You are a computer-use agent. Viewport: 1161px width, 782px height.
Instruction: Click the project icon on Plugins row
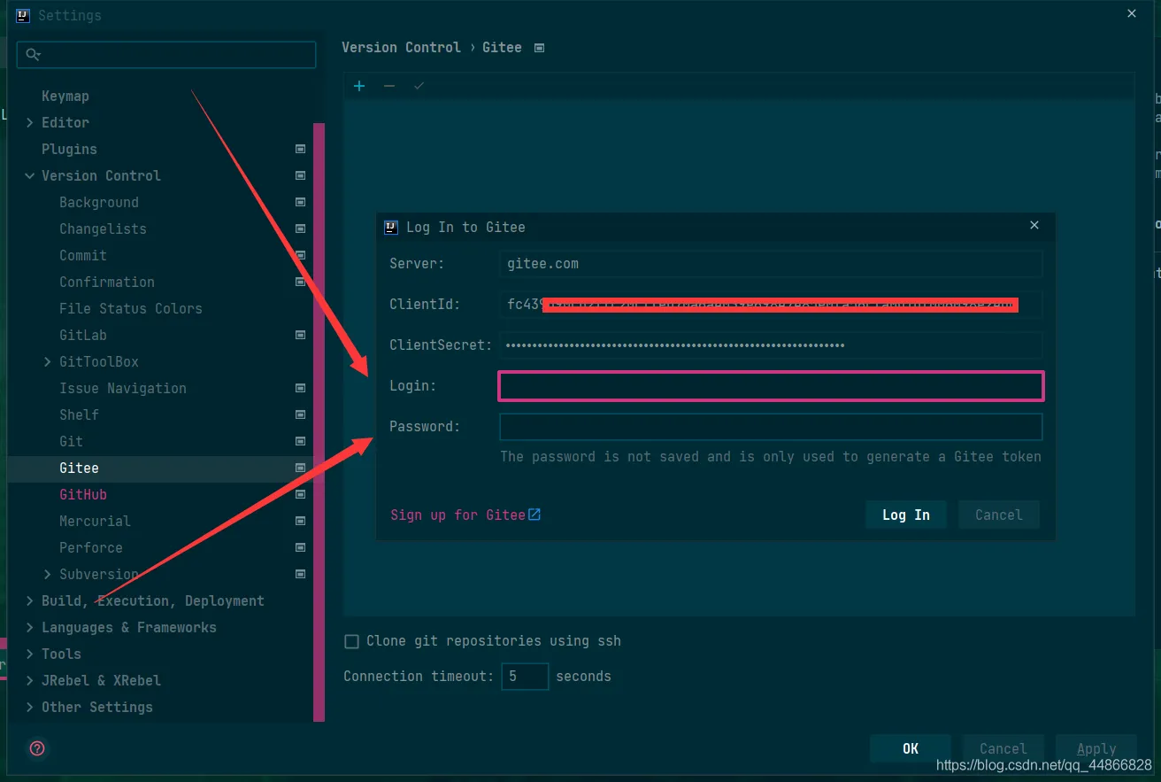pyautogui.click(x=301, y=149)
